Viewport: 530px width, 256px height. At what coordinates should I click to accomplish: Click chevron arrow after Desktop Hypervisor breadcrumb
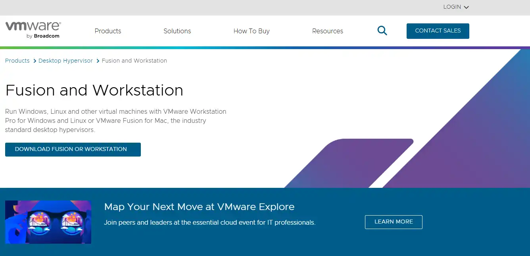point(98,61)
